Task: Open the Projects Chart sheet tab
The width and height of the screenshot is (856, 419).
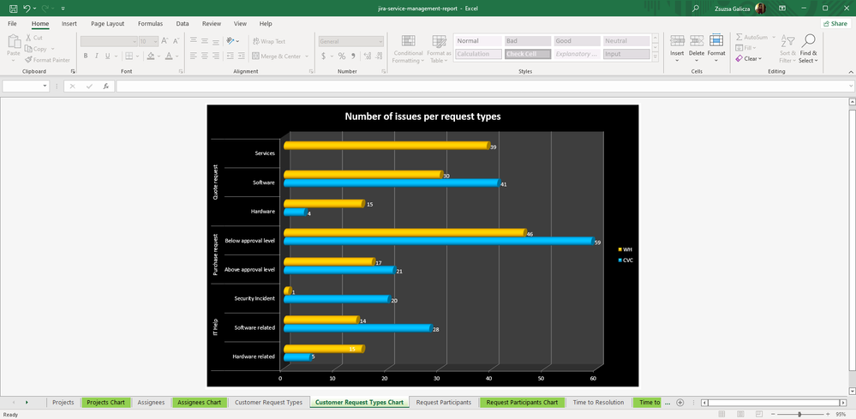Action: pyautogui.click(x=106, y=402)
